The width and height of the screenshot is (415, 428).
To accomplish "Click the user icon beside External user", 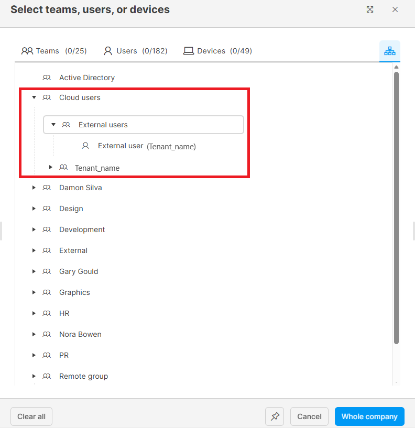I will [x=85, y=146].
